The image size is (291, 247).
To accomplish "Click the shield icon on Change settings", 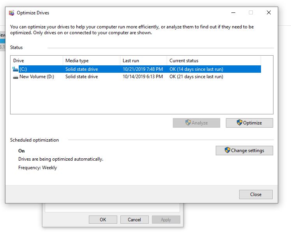I will pyautogui.click(x=228, y=151).
